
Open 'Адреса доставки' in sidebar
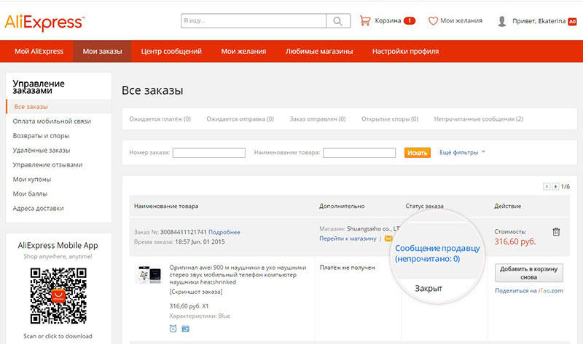point(38,208)
